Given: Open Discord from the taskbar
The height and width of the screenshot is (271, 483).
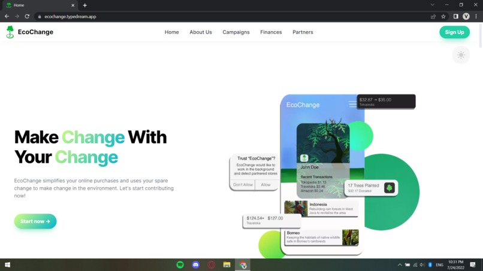Looking at the screenshot, I should [x=195, y=264].
